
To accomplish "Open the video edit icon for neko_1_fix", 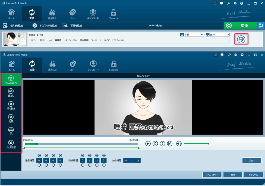I will [241, 40].
